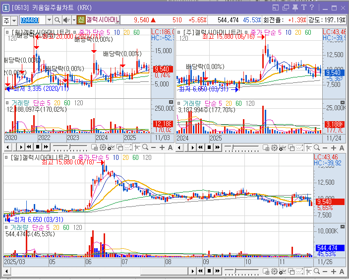
Task: Click the A auto-scale icon in daily toolbar
Action: pyautogui.click(x=342, y=272)
